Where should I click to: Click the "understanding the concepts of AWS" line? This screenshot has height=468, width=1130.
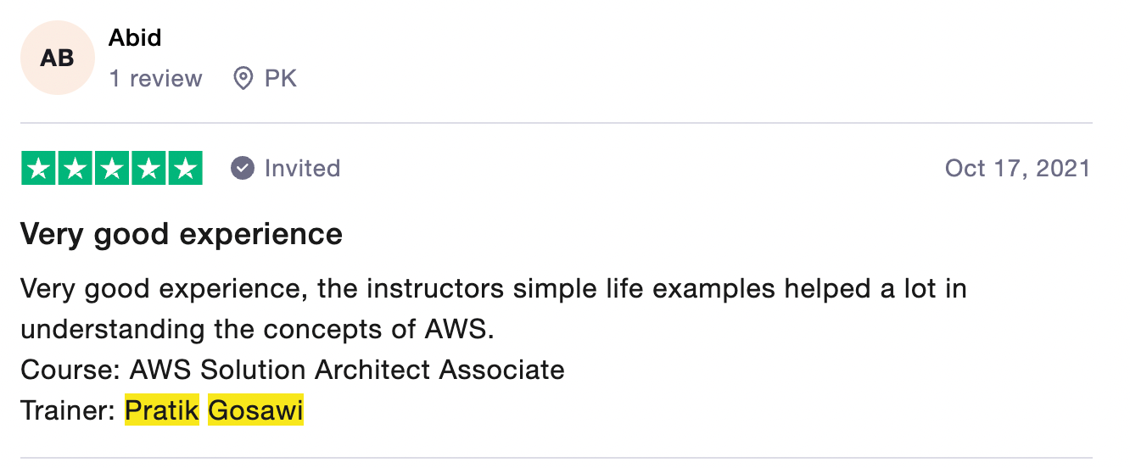click(x=256, y=330)
